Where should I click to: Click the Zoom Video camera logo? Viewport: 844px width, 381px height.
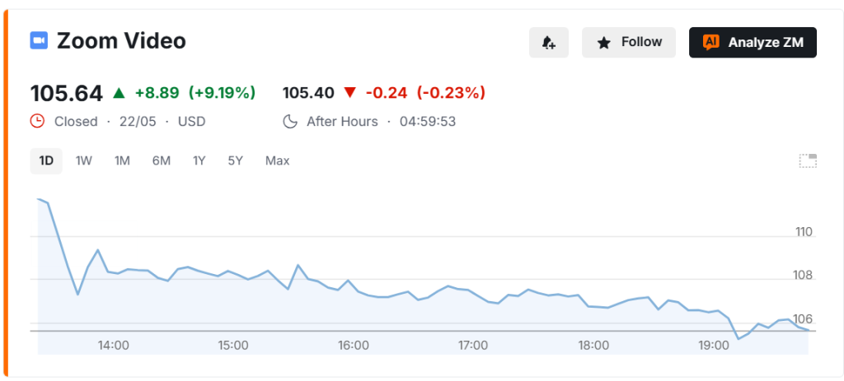tap(39, 41)
